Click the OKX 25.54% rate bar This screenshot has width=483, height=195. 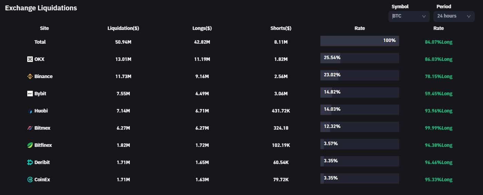[359, 58]
